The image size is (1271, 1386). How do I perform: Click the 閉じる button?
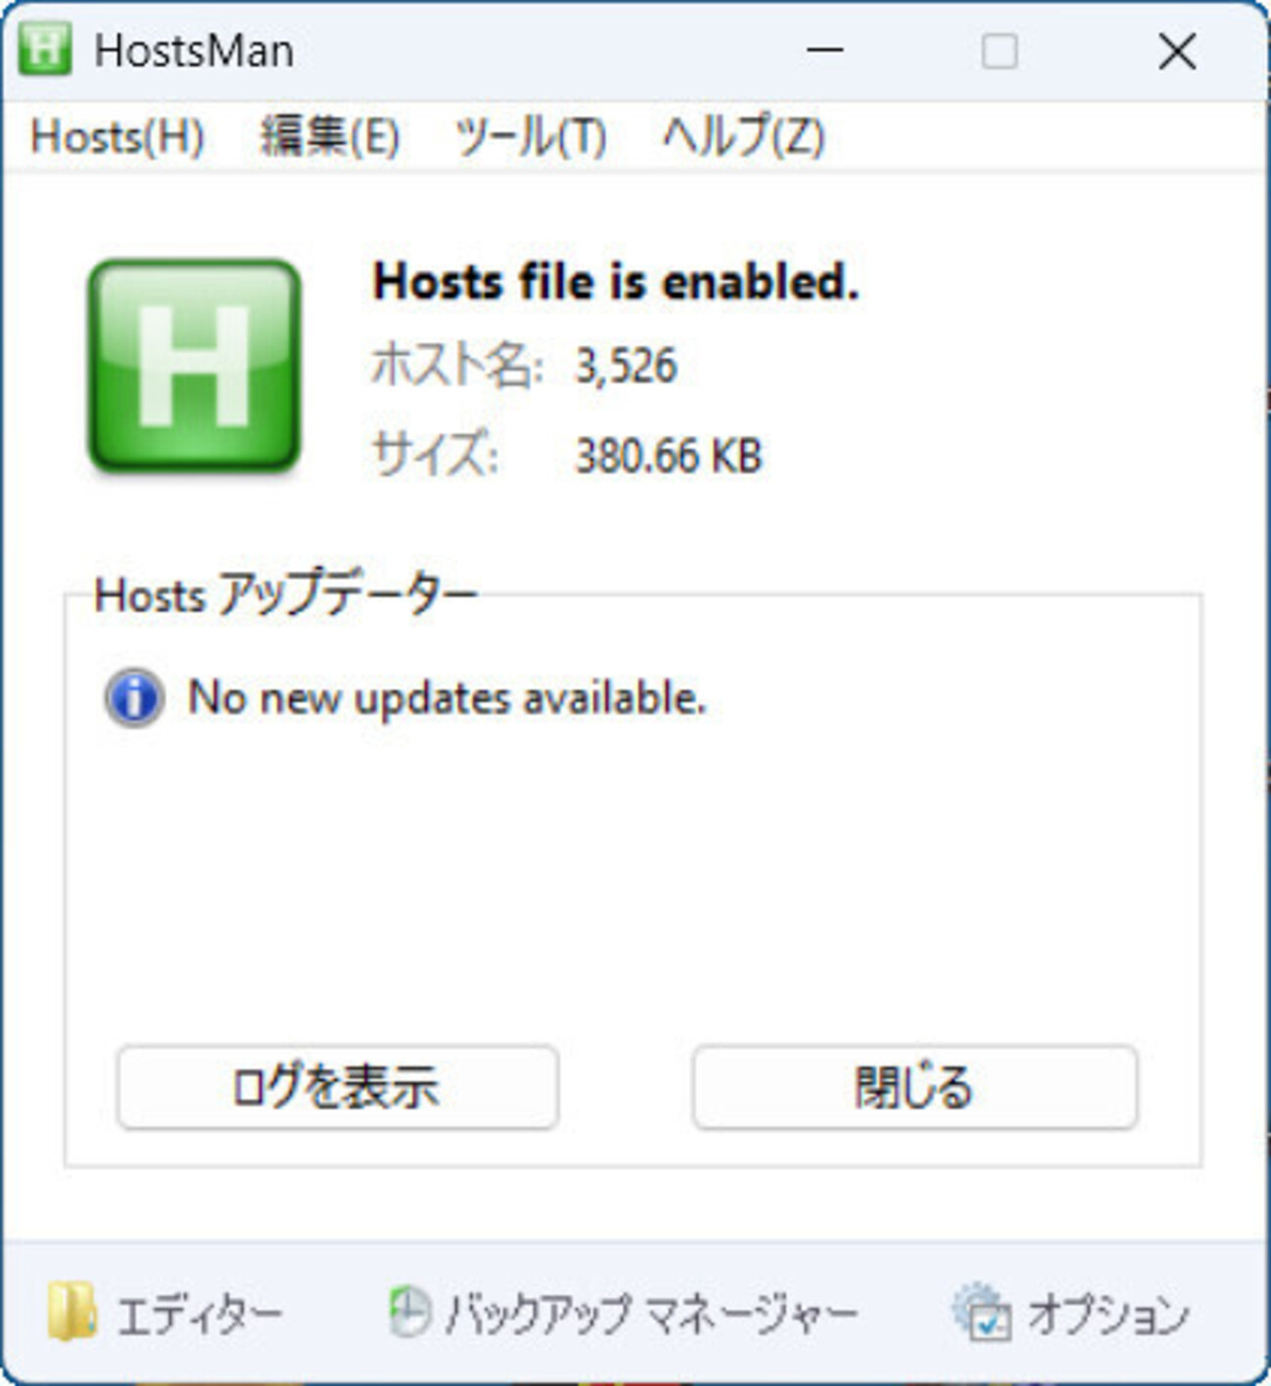(915, 1088)
